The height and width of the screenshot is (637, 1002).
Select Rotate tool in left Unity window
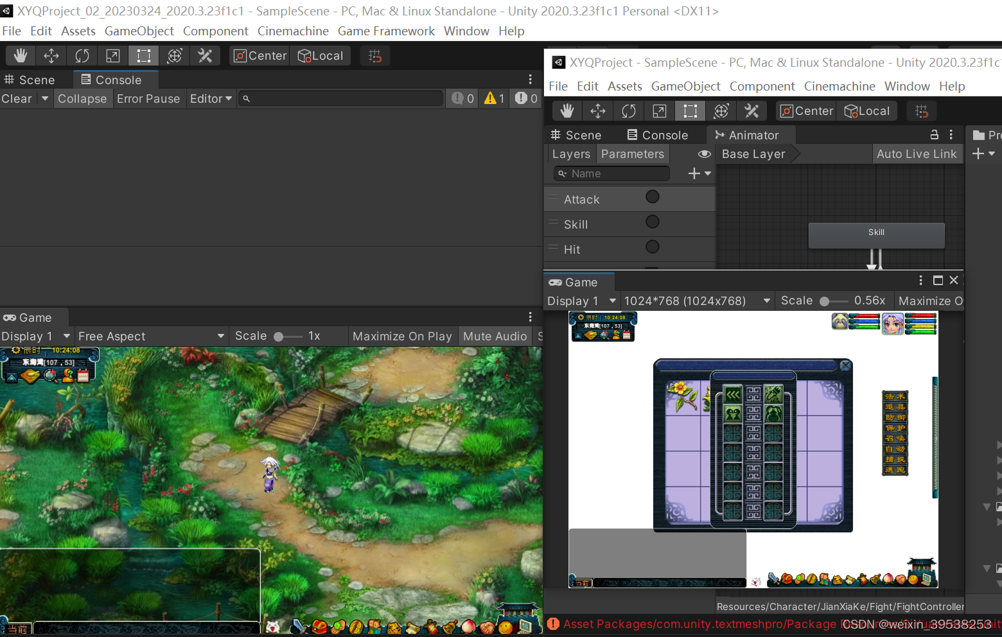click(82, 56)
